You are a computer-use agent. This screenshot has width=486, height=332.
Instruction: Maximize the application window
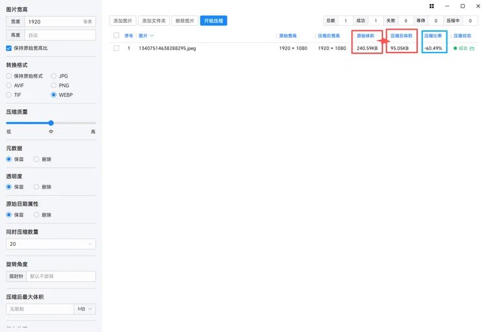point(462,6)
